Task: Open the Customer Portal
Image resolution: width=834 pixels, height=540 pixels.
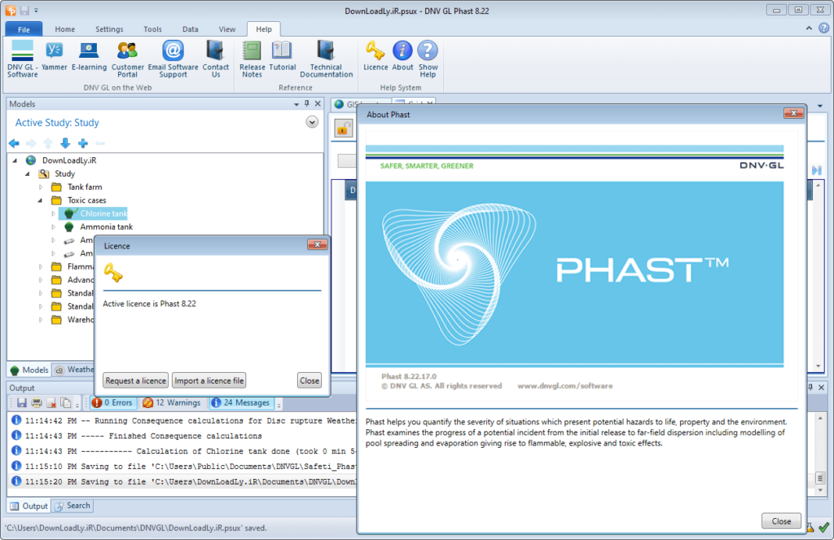Action: pos(127,59)
